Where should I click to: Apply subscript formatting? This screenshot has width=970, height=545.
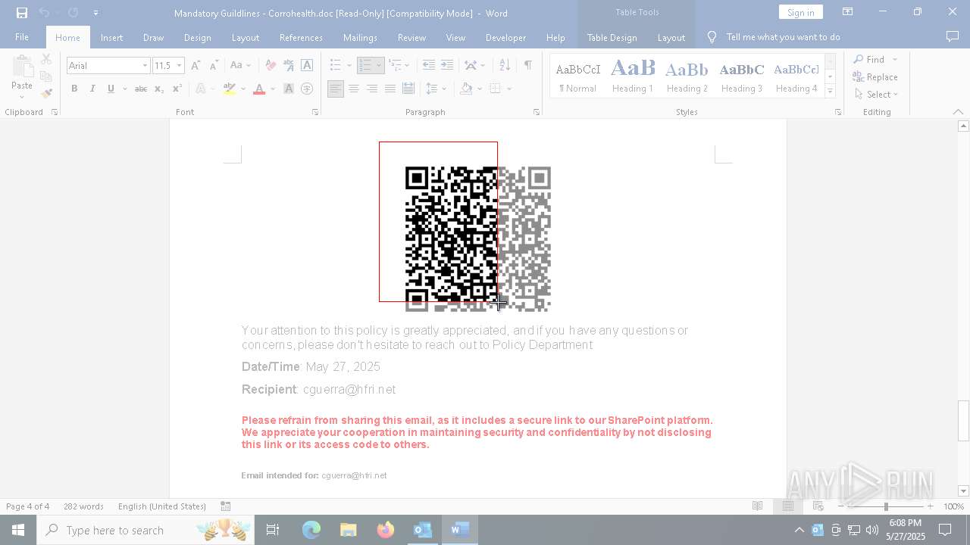(x=158, y=89)
